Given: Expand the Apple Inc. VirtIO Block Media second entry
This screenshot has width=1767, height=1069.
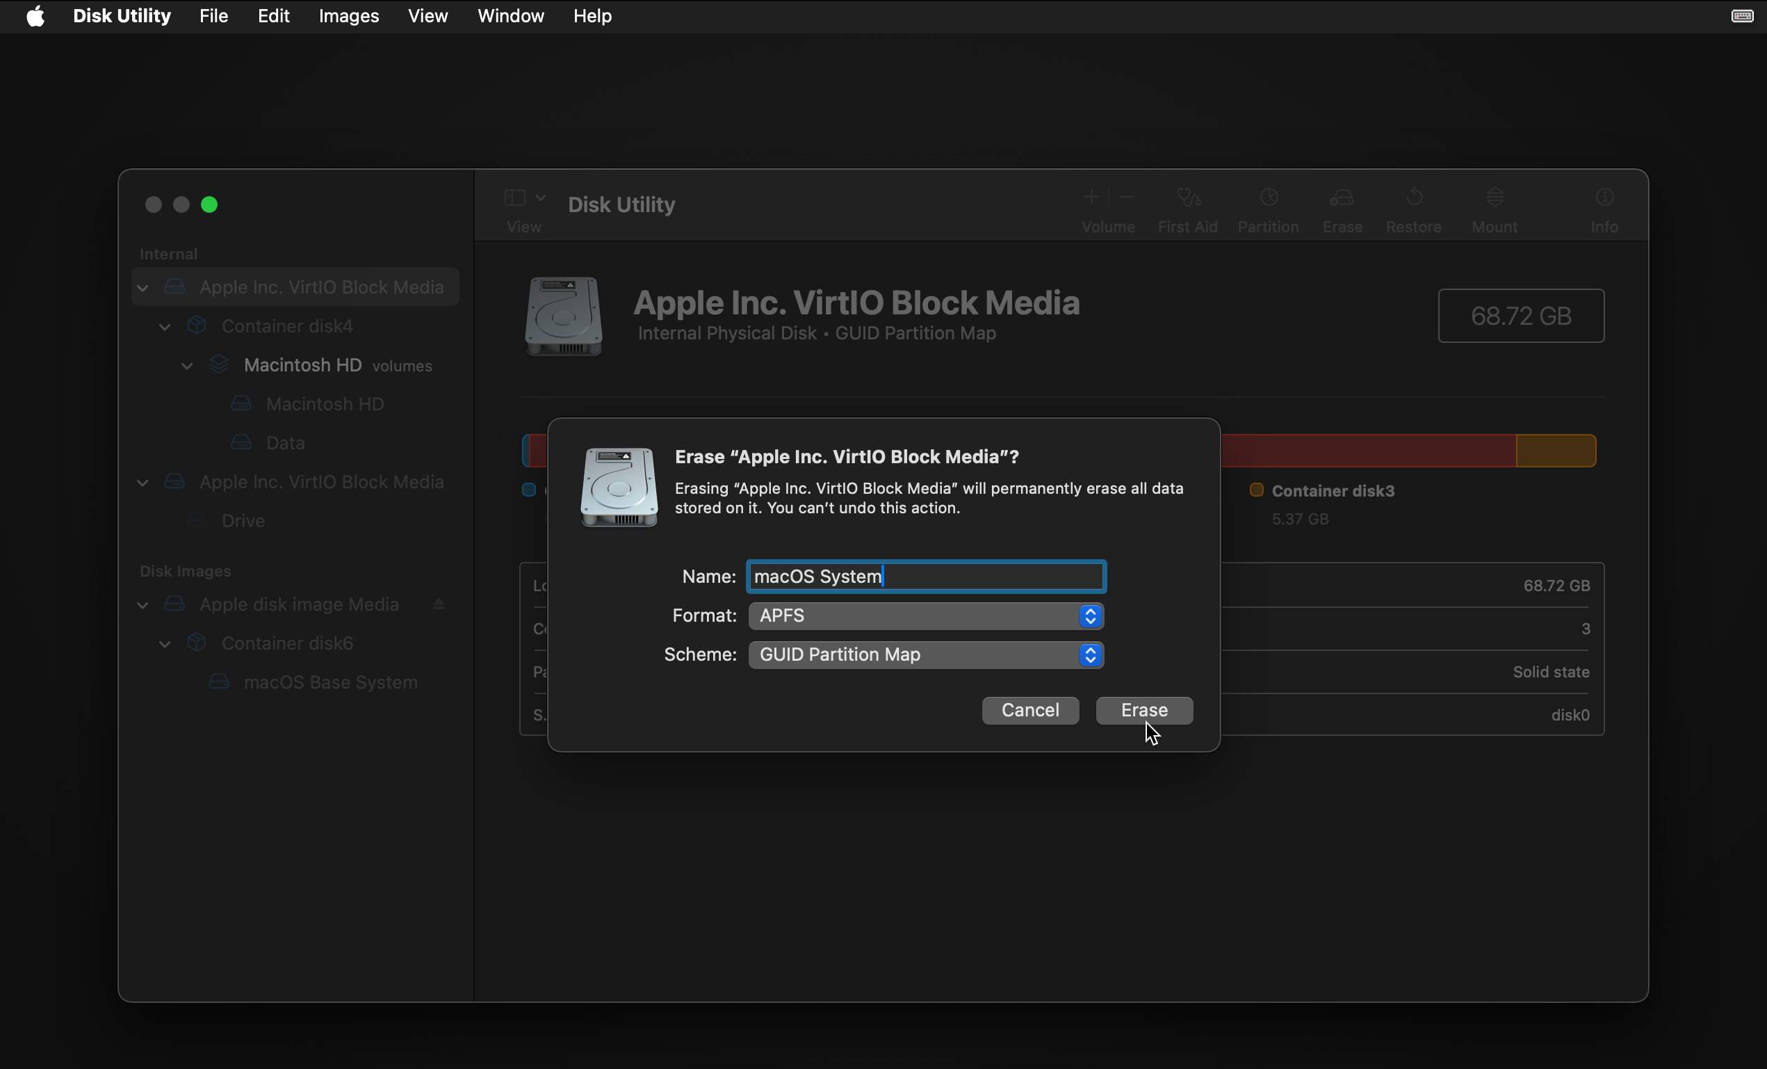Looking at the screenshot, I should [142, 481].
